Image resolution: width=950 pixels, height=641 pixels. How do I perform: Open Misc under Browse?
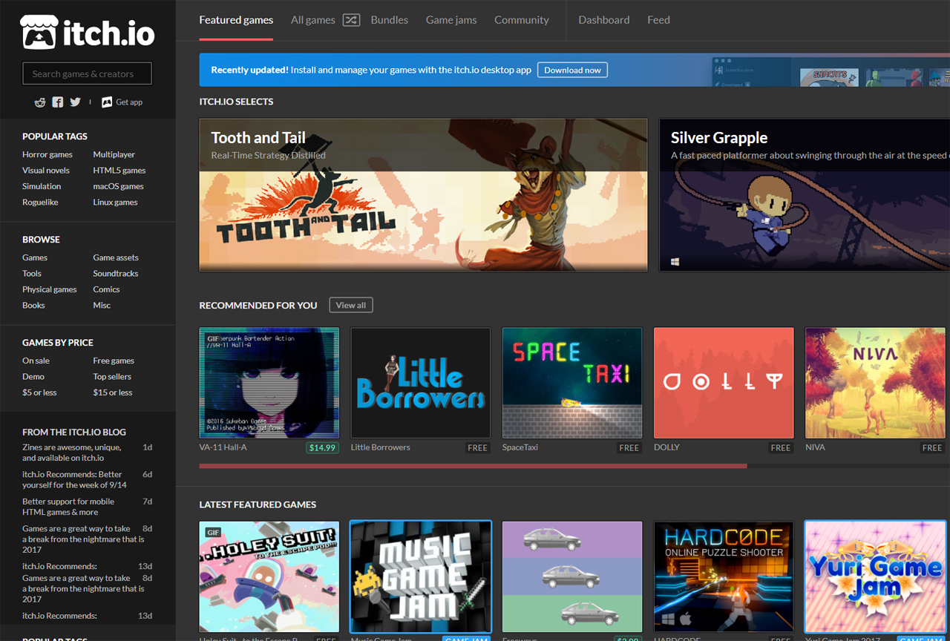coord(102,305)
